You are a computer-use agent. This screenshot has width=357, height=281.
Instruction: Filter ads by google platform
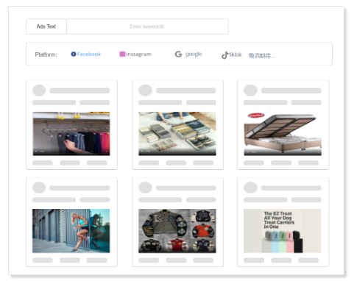coord(188,54)
